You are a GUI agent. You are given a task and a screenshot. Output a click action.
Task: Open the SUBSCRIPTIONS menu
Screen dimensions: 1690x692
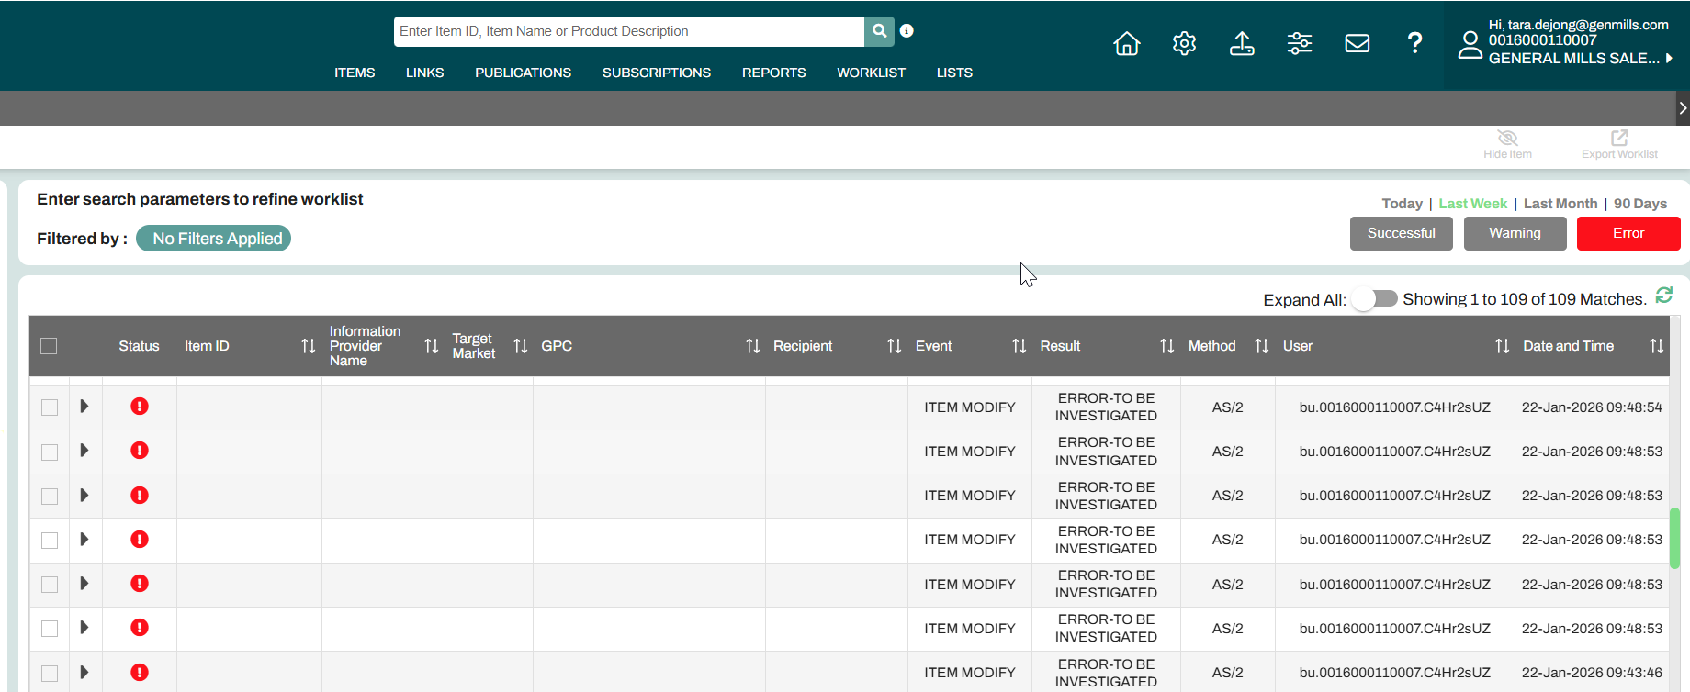coord(657,73)
